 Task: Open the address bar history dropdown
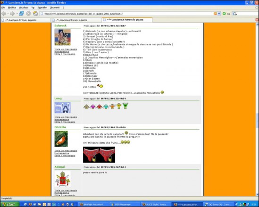point(219,14)
